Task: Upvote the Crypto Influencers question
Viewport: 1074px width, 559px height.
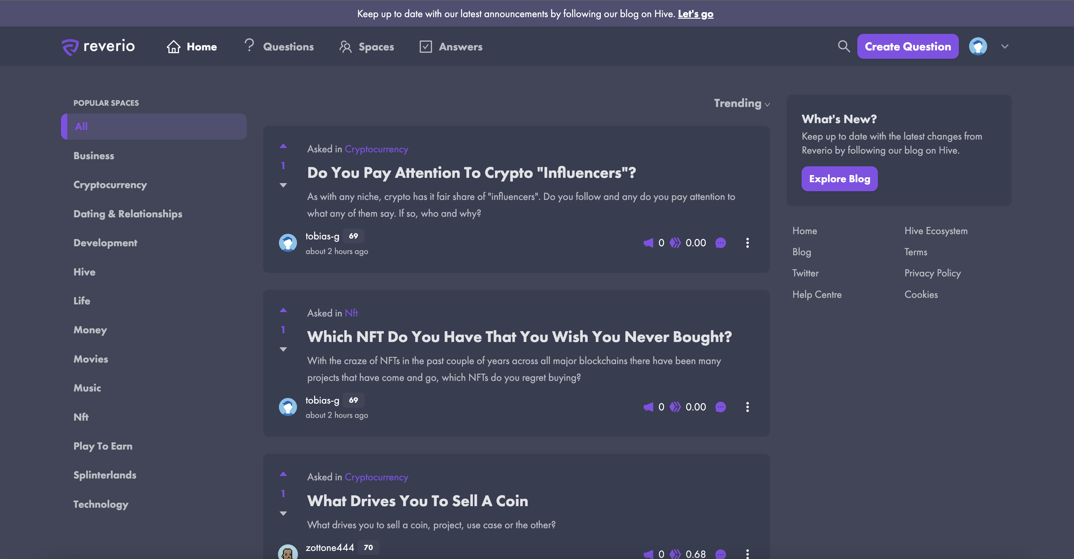Action: pyautogui.click(x=284, y=146)
